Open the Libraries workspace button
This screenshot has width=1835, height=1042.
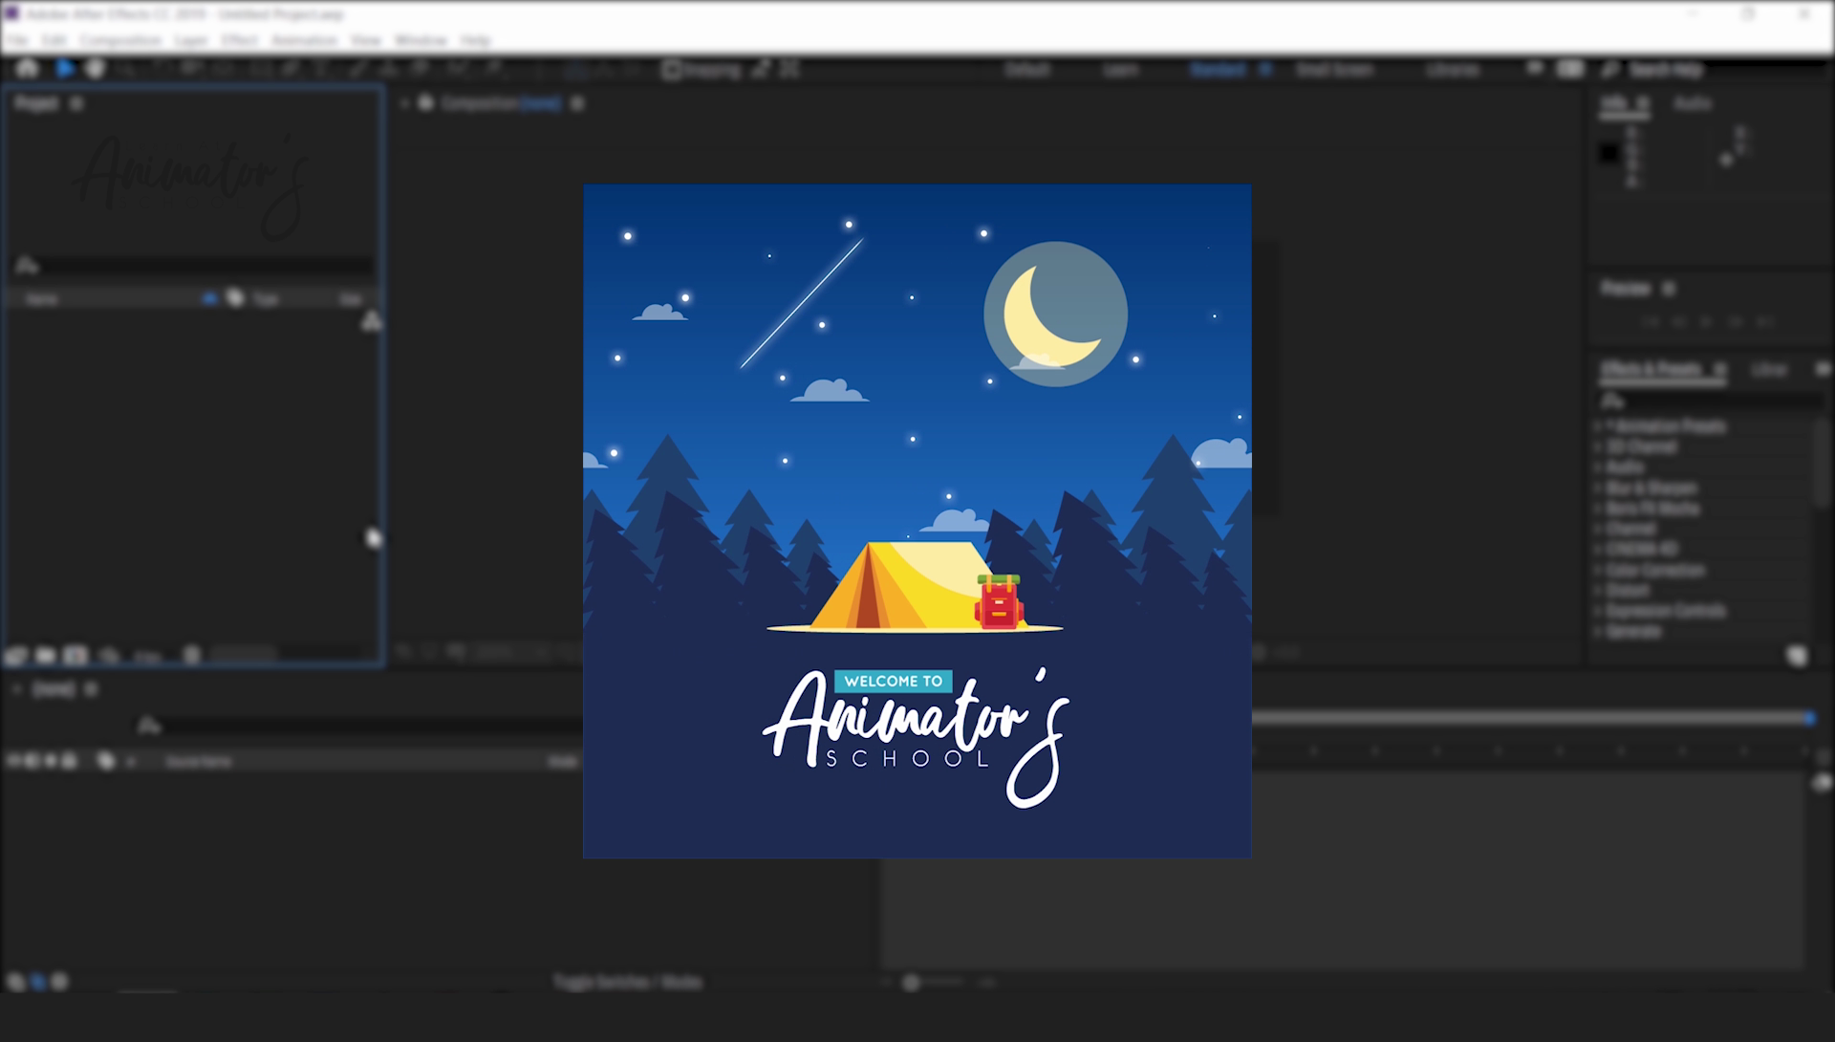point(1452,69)
